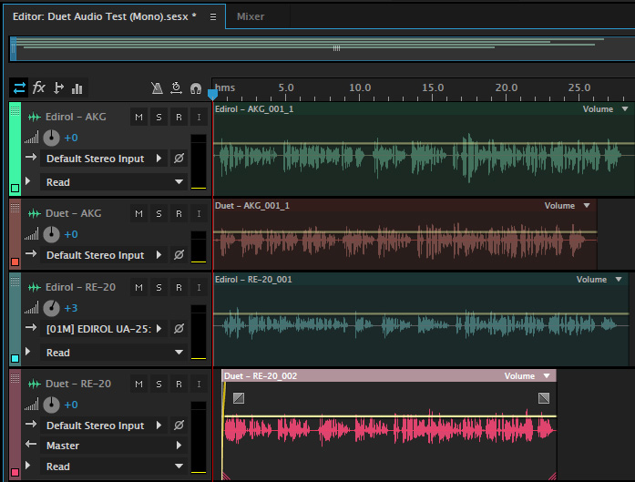
Task: Open Master output menu on Duet – RE-20
Action: tap(113, 446)
